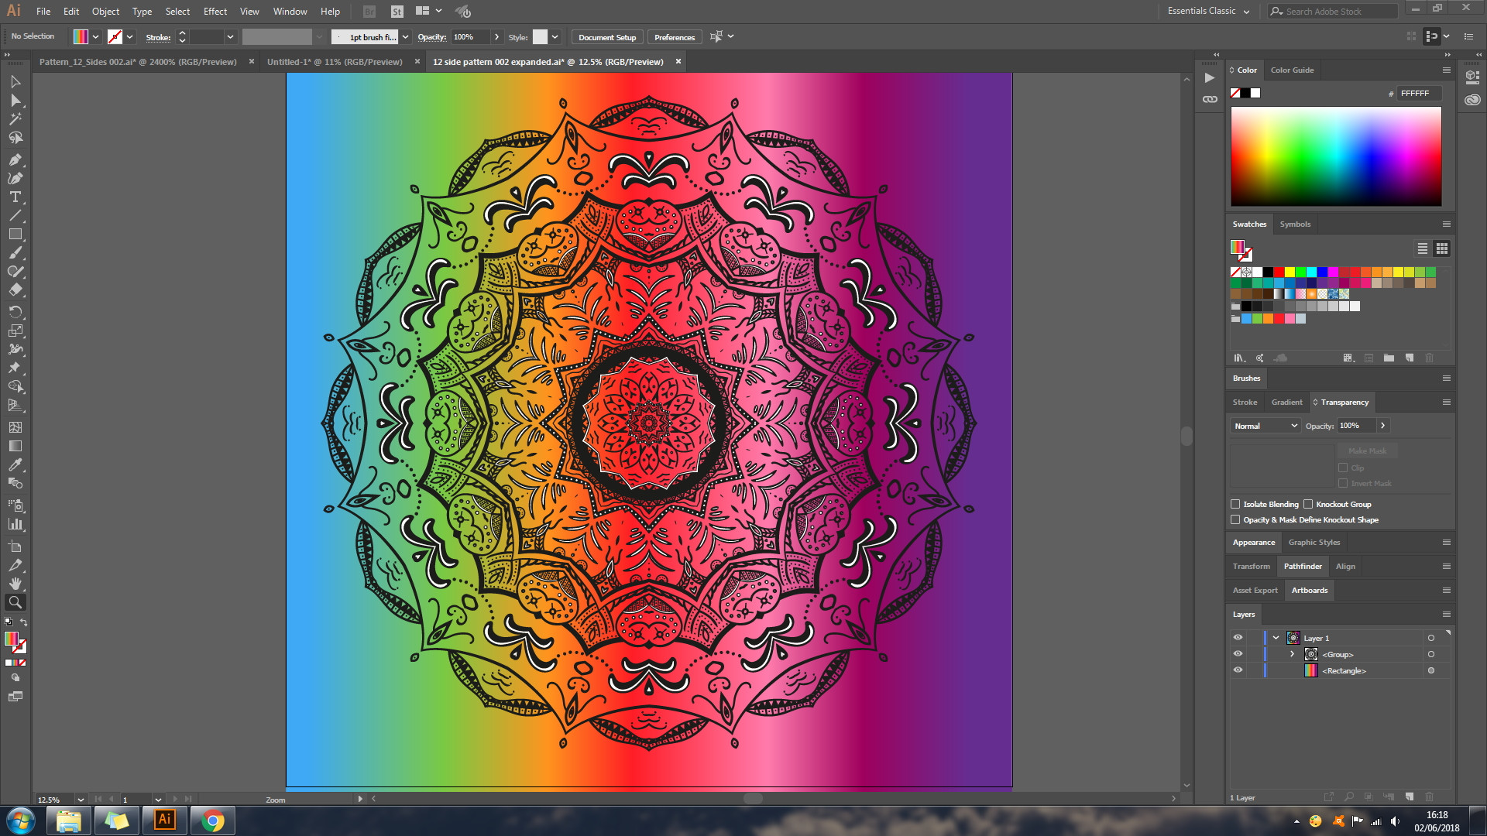Screen dimensions: 1487x836
Task: Pick a color from the color spectrum
Action: point(1336,155)
